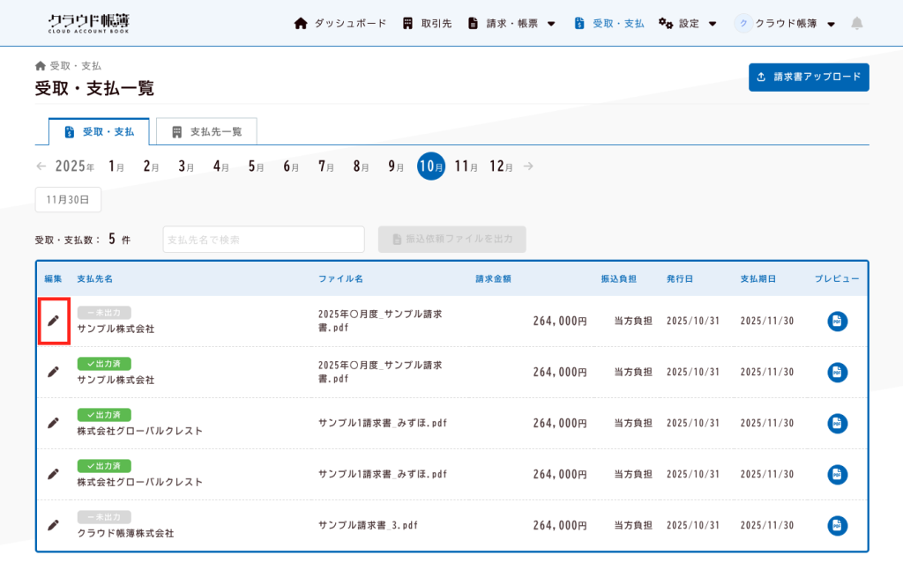Select 11月 in the month selector

coord(466,166)
